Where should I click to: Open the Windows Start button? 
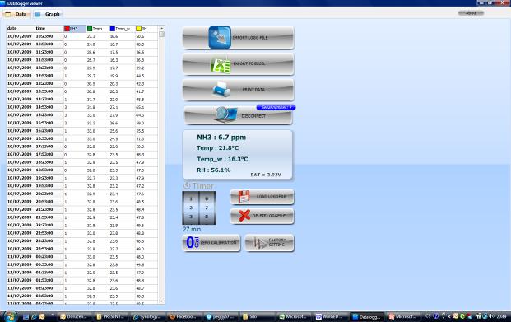click(x=10, y=316)
